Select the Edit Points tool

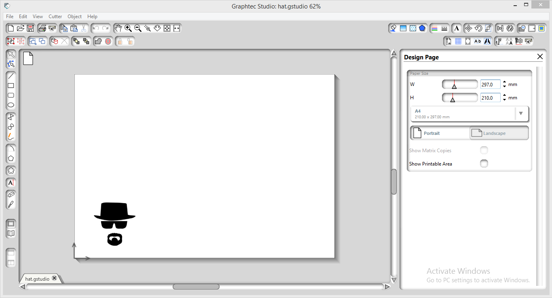click(x=11, y=64)
